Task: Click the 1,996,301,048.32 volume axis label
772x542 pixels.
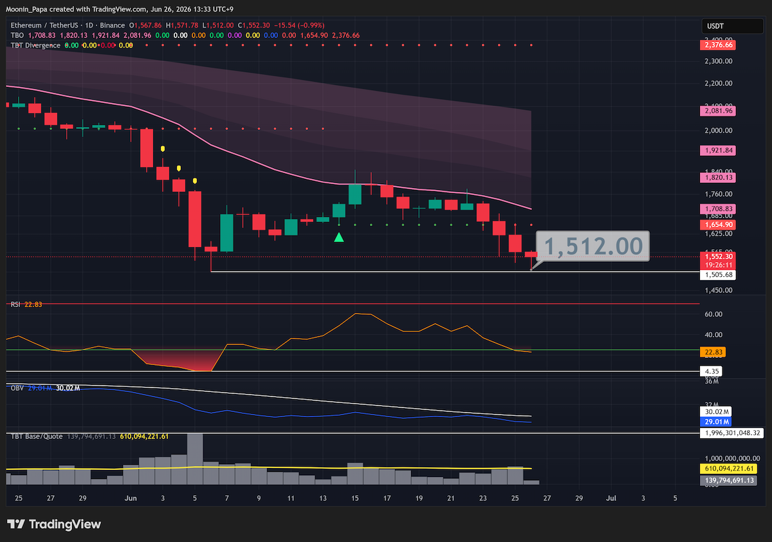Action: (x=732, y=433)
